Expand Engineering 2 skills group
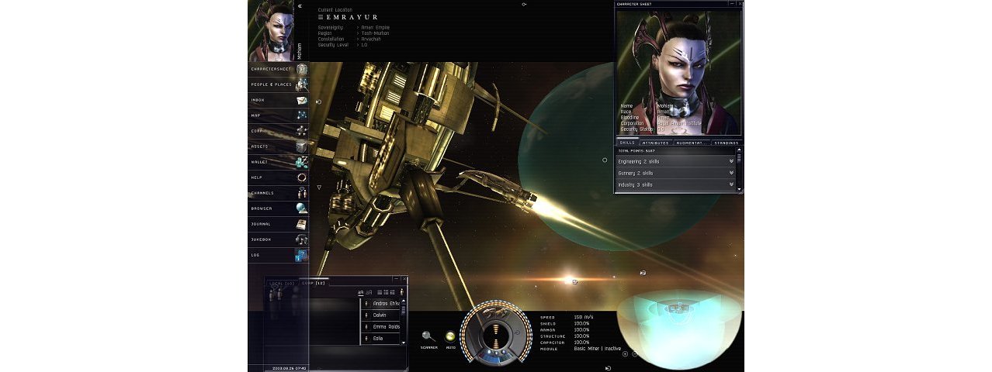The width and height of the screenshot is (992, 372). coord(675,161)
